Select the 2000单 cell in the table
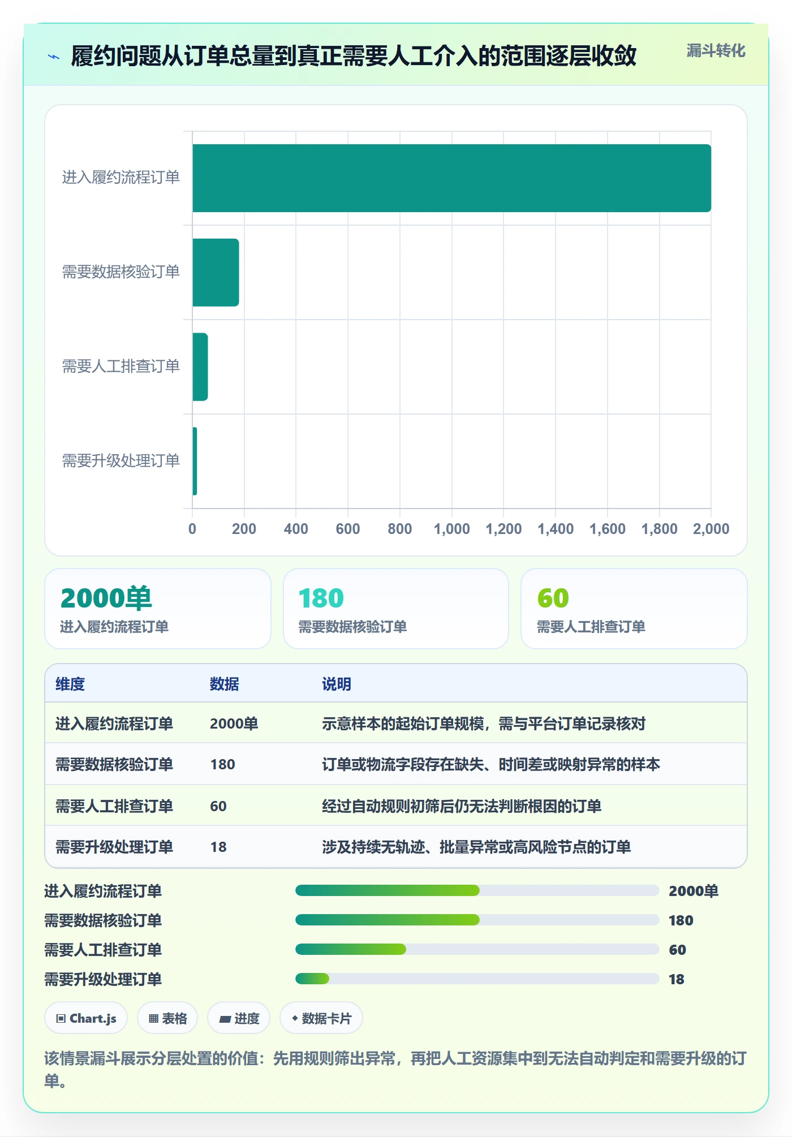792x1137 pixels. click(234, 723)
